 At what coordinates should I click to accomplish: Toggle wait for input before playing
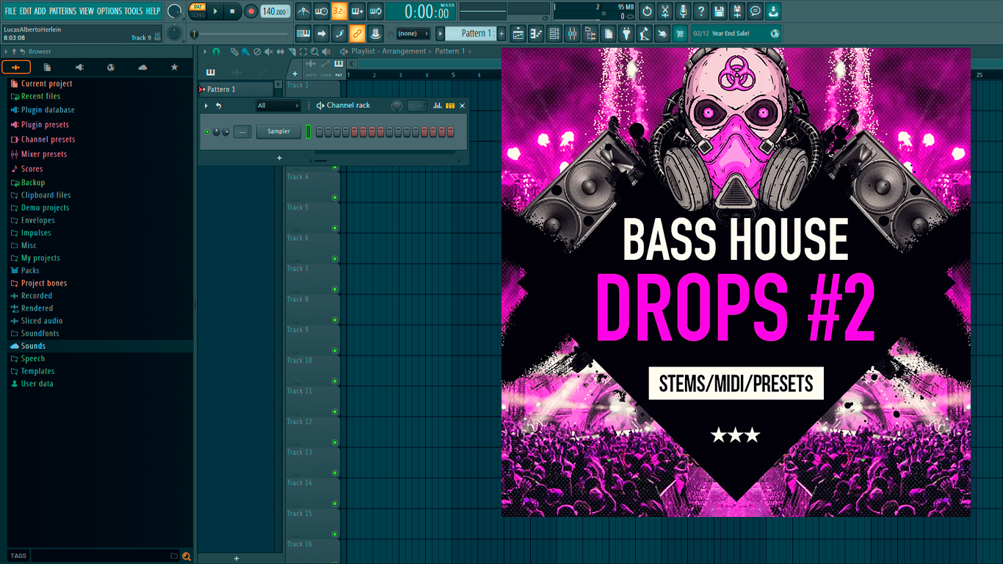pos(322,11)
